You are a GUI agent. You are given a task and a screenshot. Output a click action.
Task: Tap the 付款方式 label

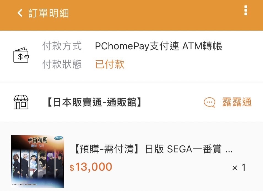click(x=62, y=46)
